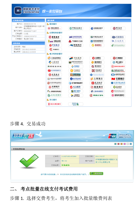Select Bank of Shangrao 上饶银行 logo
Image resolution: width=139 pixels, height=205 pixels.
[x=97, y=79]
